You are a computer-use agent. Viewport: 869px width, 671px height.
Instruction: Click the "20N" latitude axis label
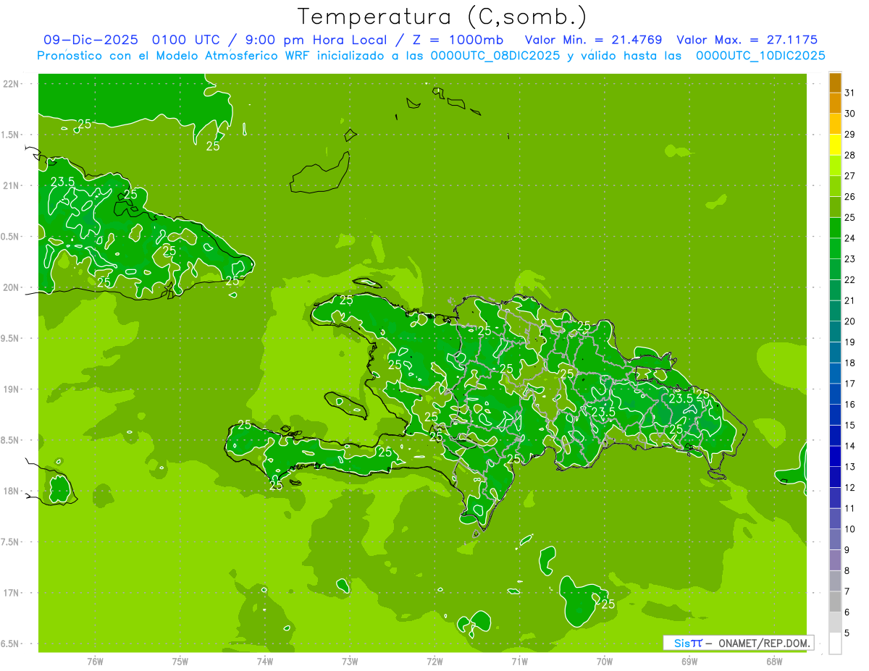click(10, 287)
